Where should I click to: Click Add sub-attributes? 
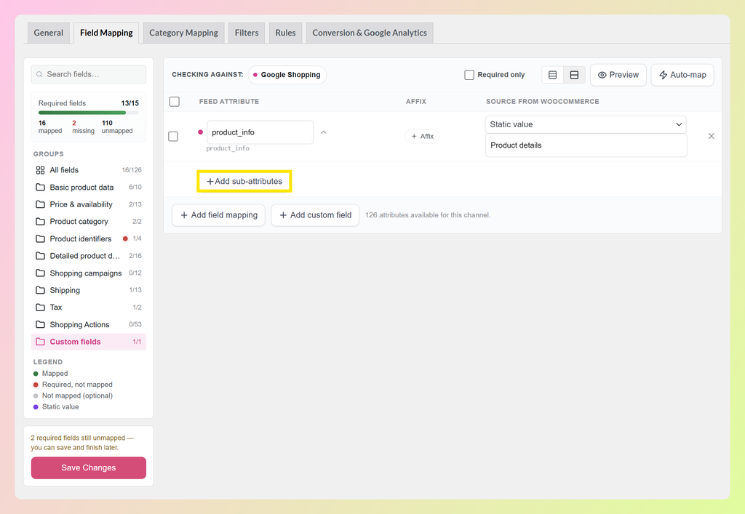click(x=244, y=181)
